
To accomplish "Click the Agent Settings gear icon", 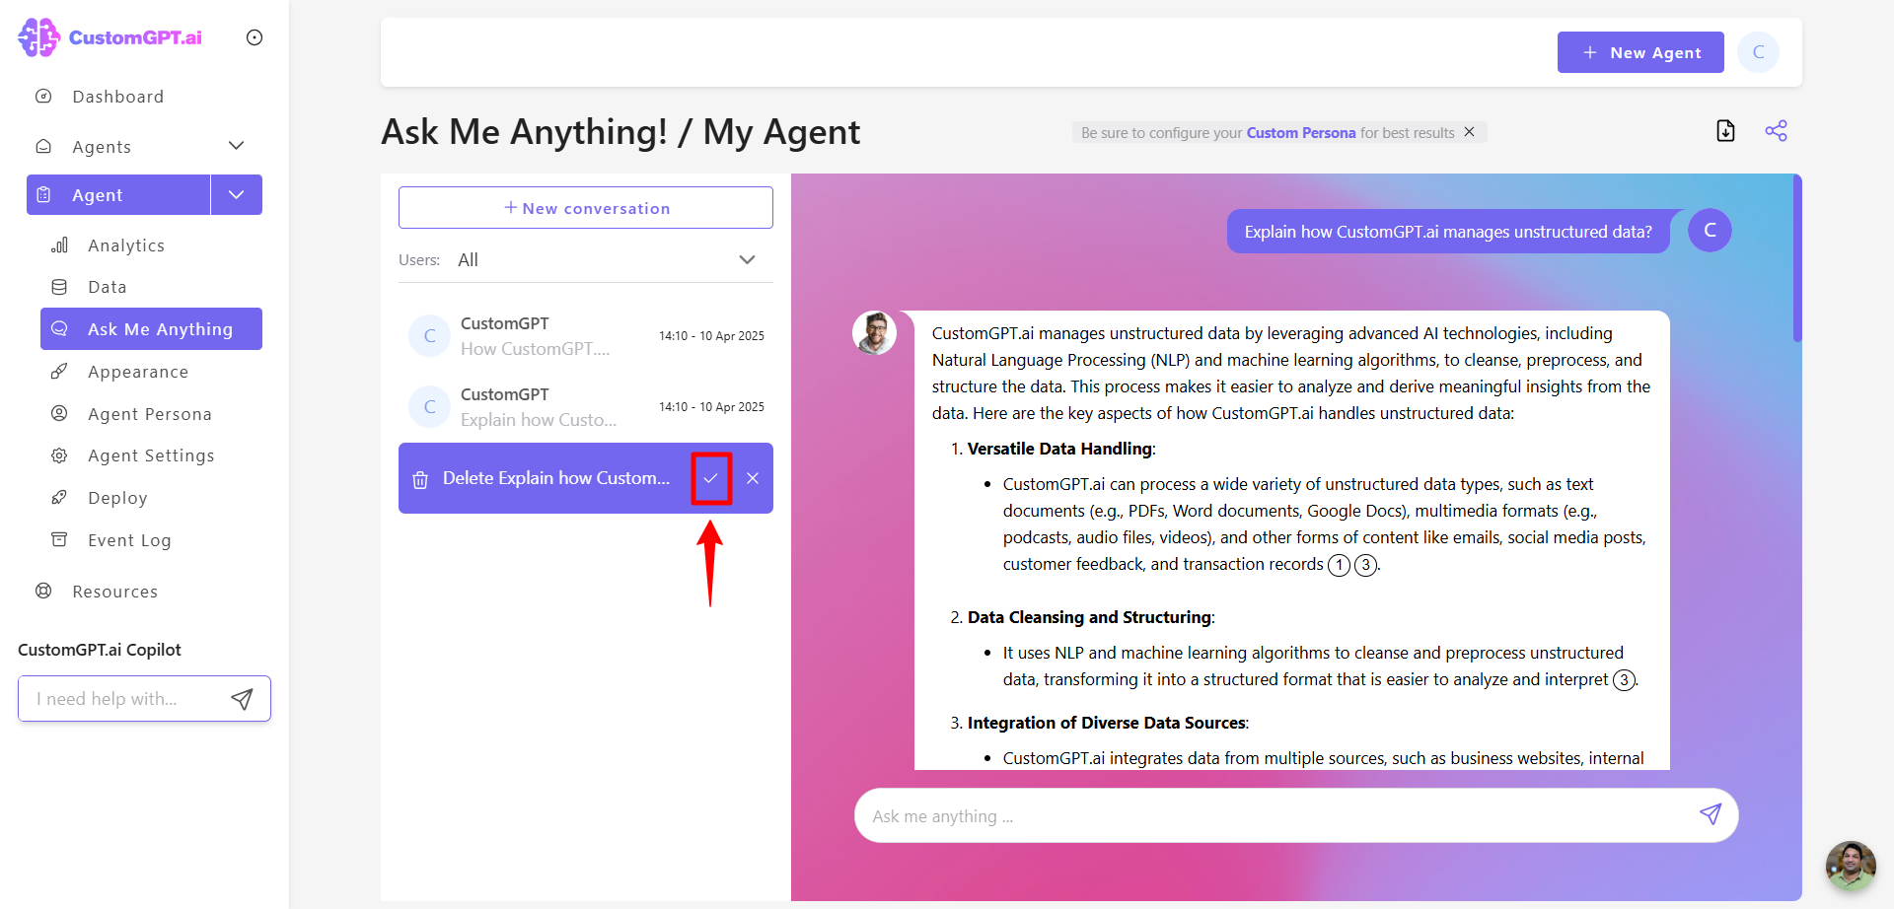I will coord(59,455).
